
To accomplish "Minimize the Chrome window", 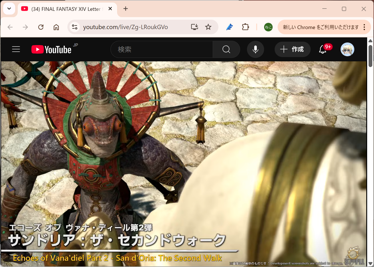I will [x=324, y=9].
